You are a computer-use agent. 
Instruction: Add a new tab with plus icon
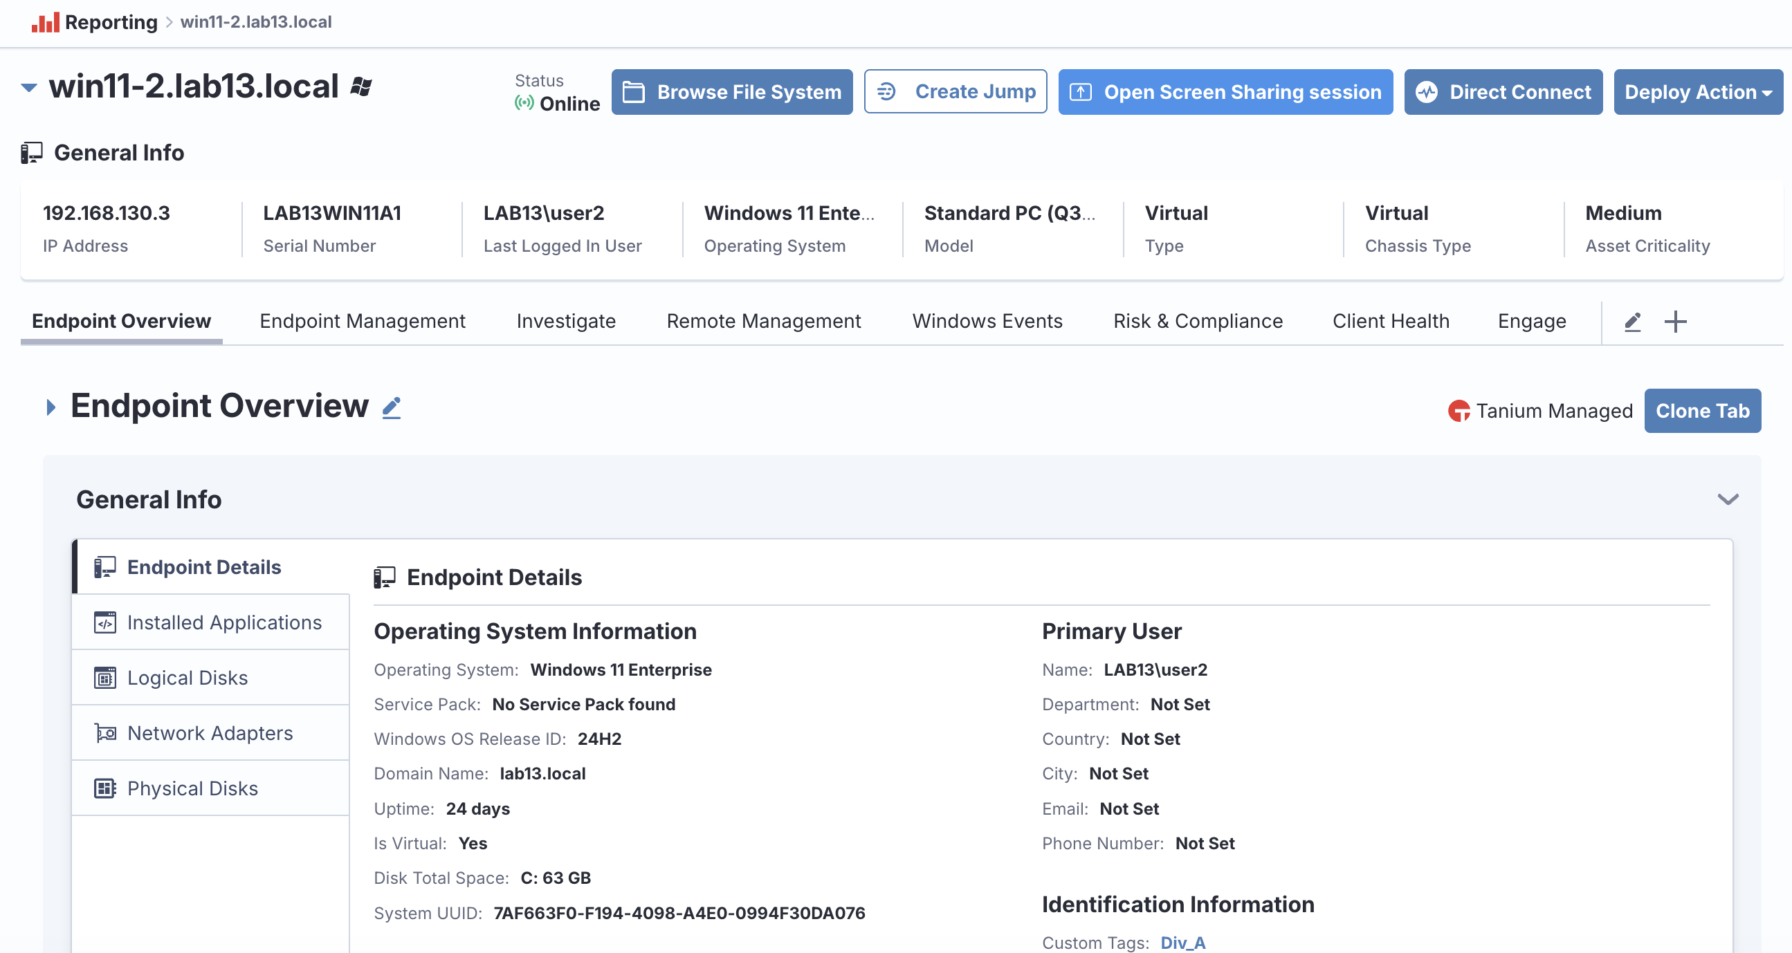point(1676,321)
